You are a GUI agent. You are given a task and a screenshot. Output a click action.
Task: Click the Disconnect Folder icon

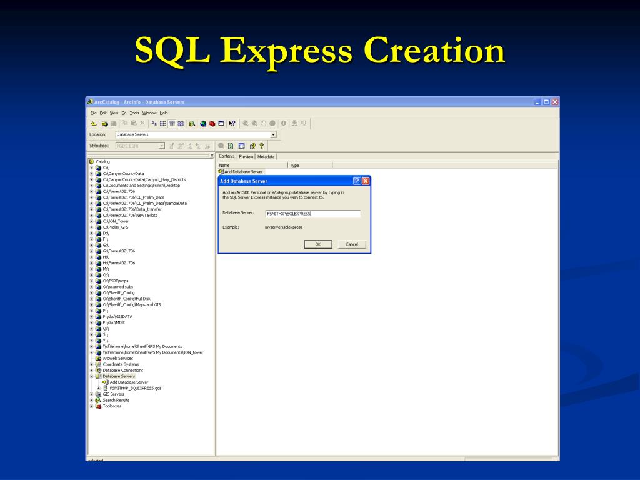pos(114,123)
